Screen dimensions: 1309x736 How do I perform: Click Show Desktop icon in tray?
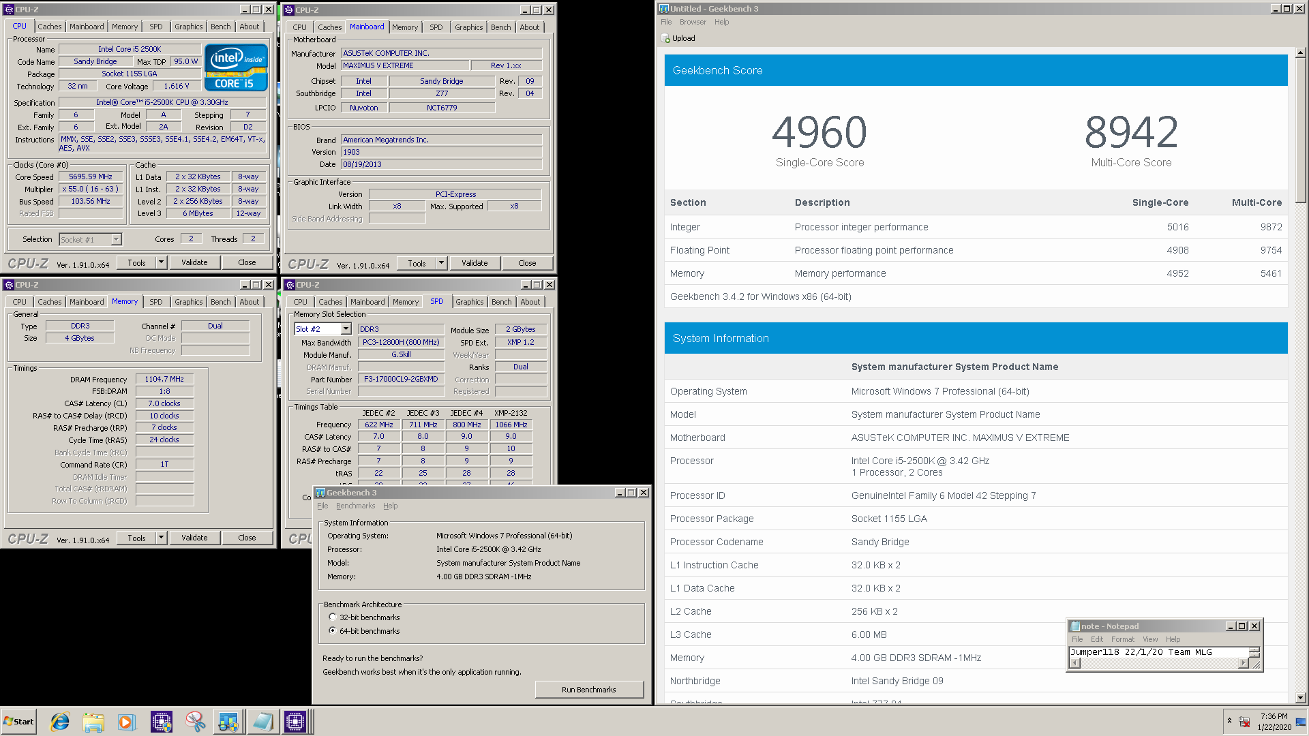point(1301,722)
